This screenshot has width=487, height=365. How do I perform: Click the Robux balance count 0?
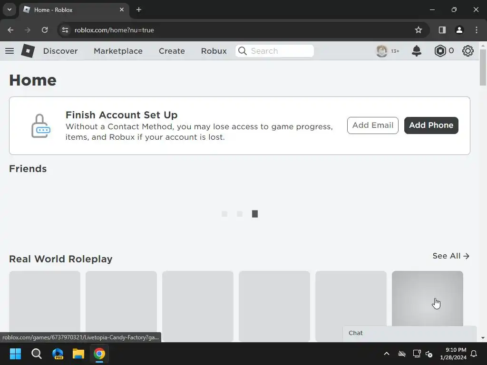[x=451, y=50]
